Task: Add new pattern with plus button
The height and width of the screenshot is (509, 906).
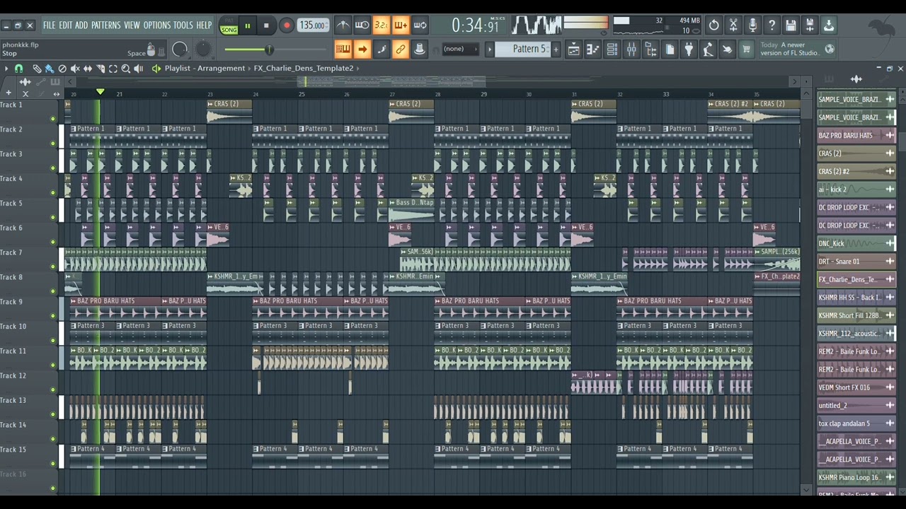Action: pyautogui.click(x=556, y=49)
